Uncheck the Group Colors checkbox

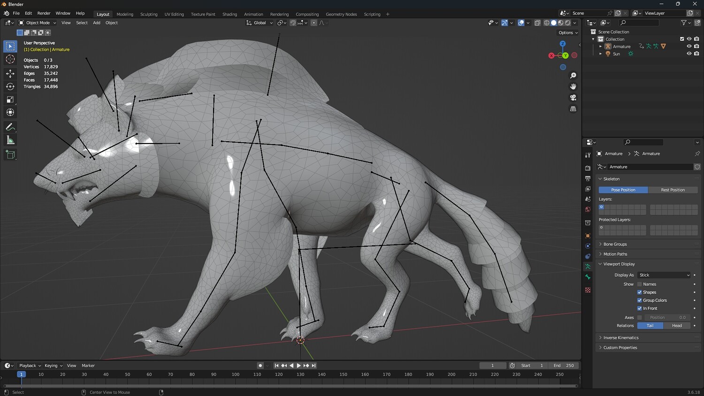click(639, 300)
